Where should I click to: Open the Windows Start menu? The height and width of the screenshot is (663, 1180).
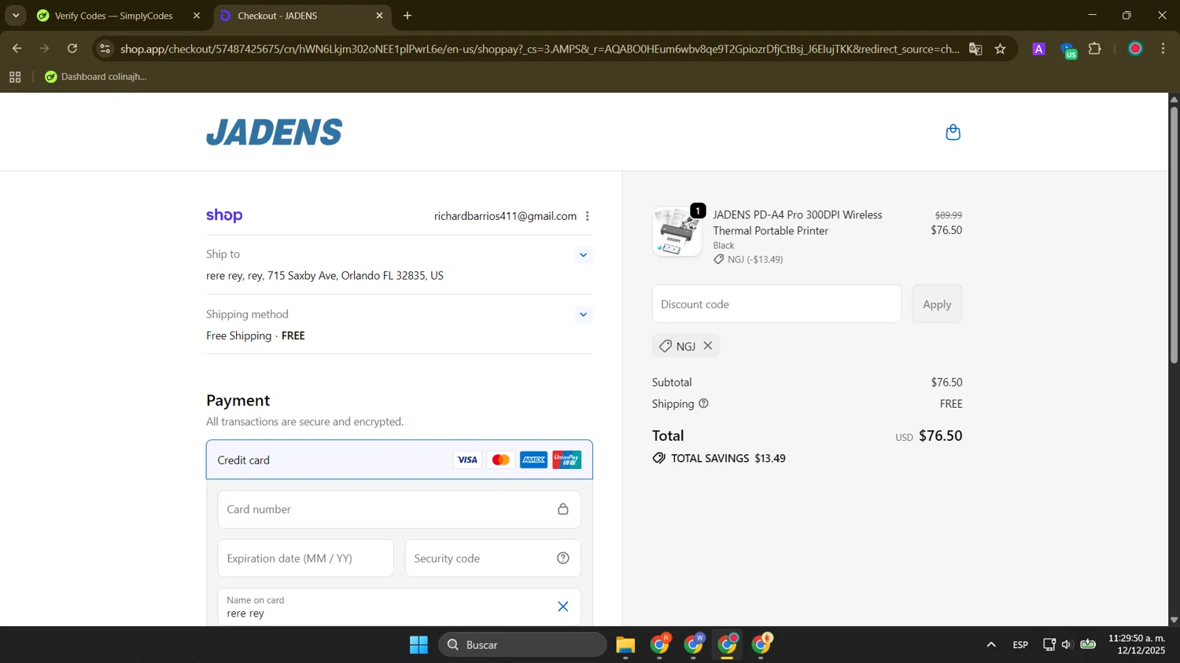tap(419, 645)
